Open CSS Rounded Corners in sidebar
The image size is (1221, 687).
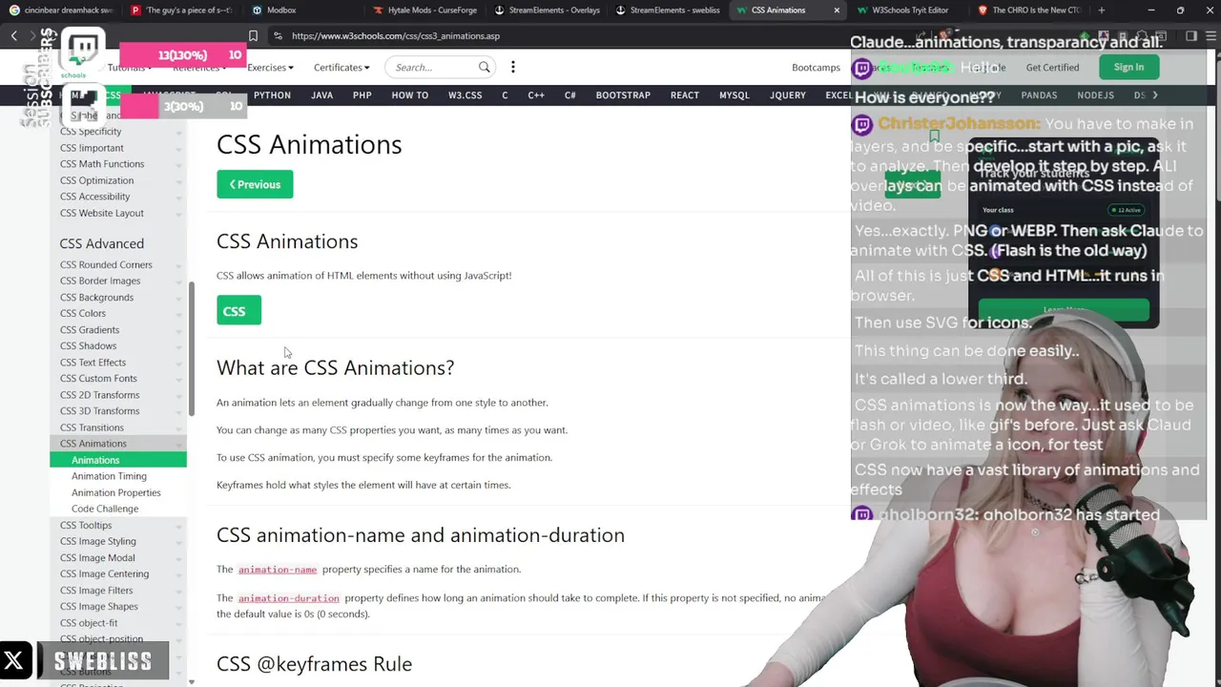point(106,264)
